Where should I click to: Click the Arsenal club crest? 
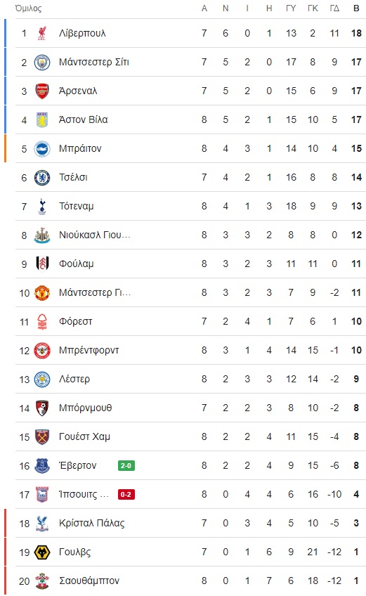click(x=42, y=91)
